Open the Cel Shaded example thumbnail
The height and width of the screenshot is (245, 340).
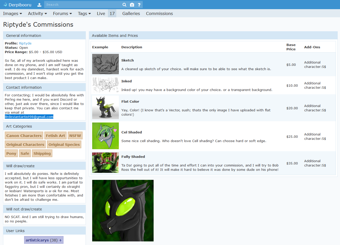[105, 136]
